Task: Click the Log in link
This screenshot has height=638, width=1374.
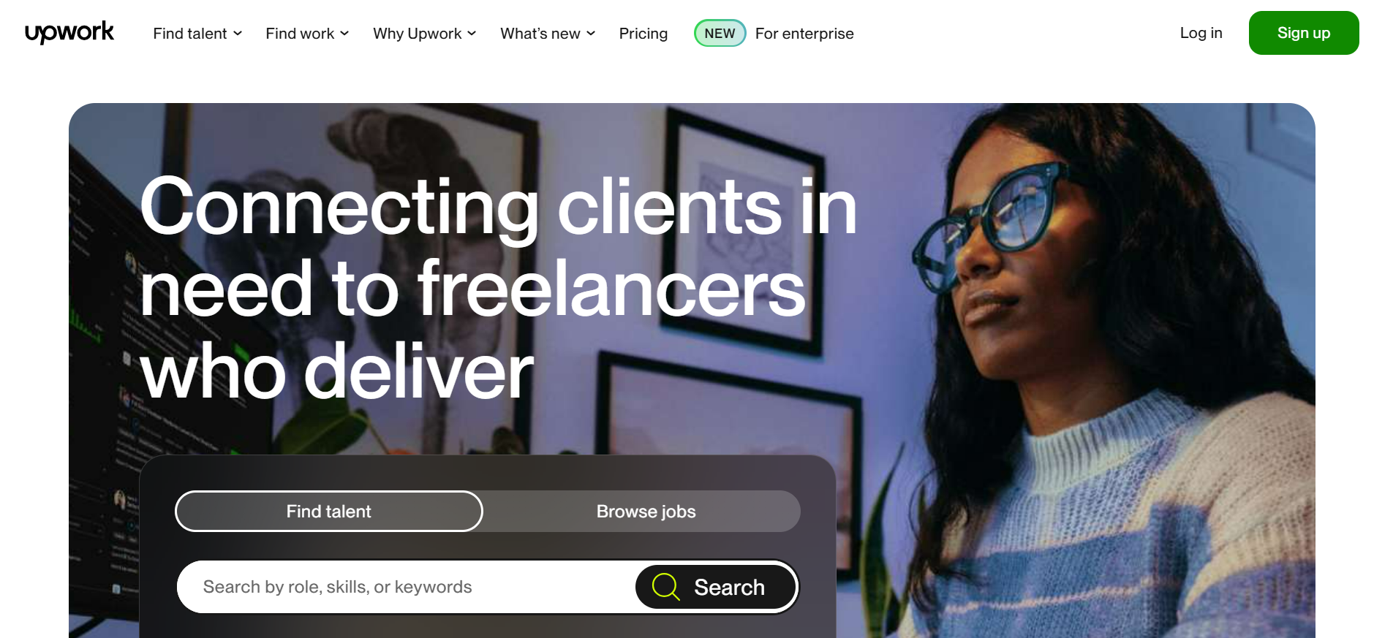Action: coord(1201,33)
